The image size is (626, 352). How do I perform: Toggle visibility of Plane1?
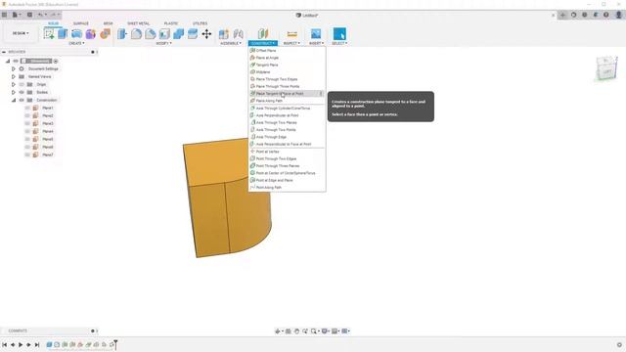coord(27,108)
